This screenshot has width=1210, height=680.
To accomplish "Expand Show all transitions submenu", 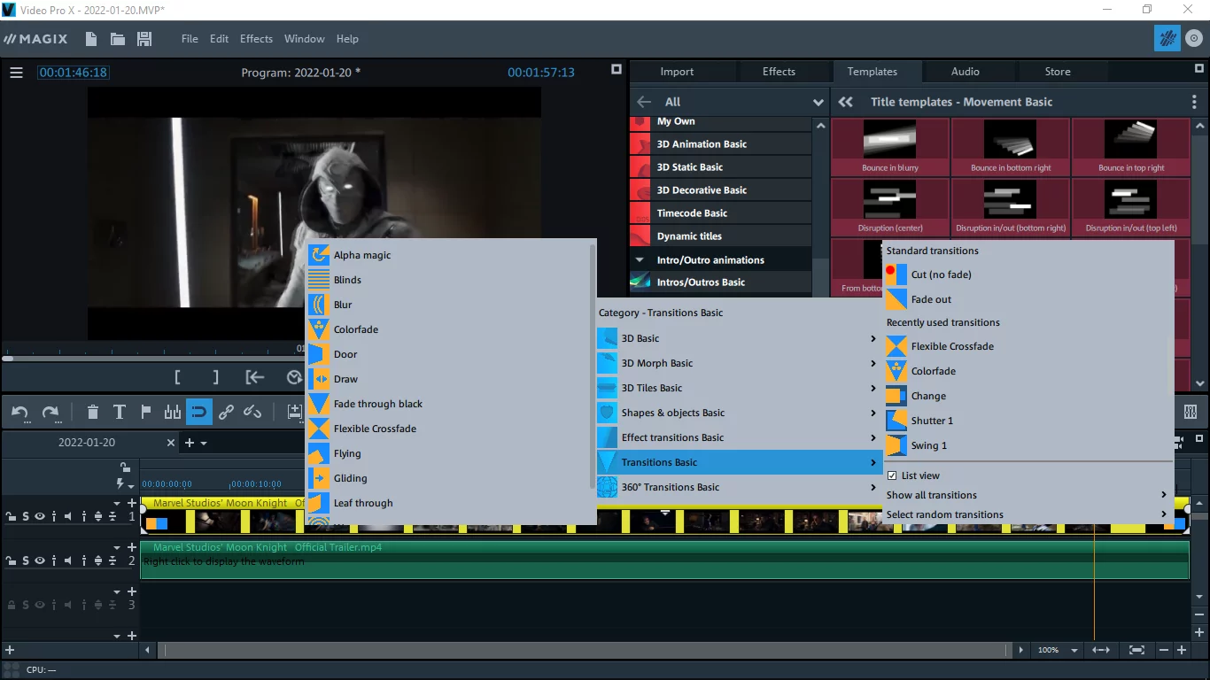I will pyautogui.click(x=1028, y=495).
